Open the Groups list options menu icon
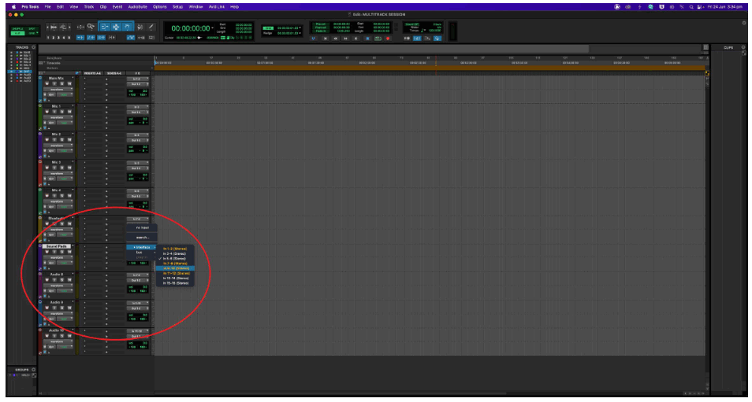This screenshot has width=752, height=402. pos(33,370)
